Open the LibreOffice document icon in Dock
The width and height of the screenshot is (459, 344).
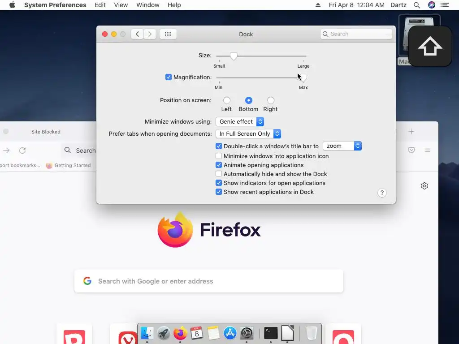pos(287,333)
